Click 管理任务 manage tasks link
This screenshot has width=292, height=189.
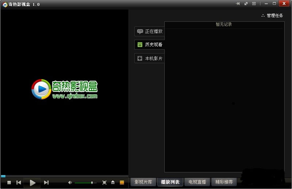pos(272,16)
